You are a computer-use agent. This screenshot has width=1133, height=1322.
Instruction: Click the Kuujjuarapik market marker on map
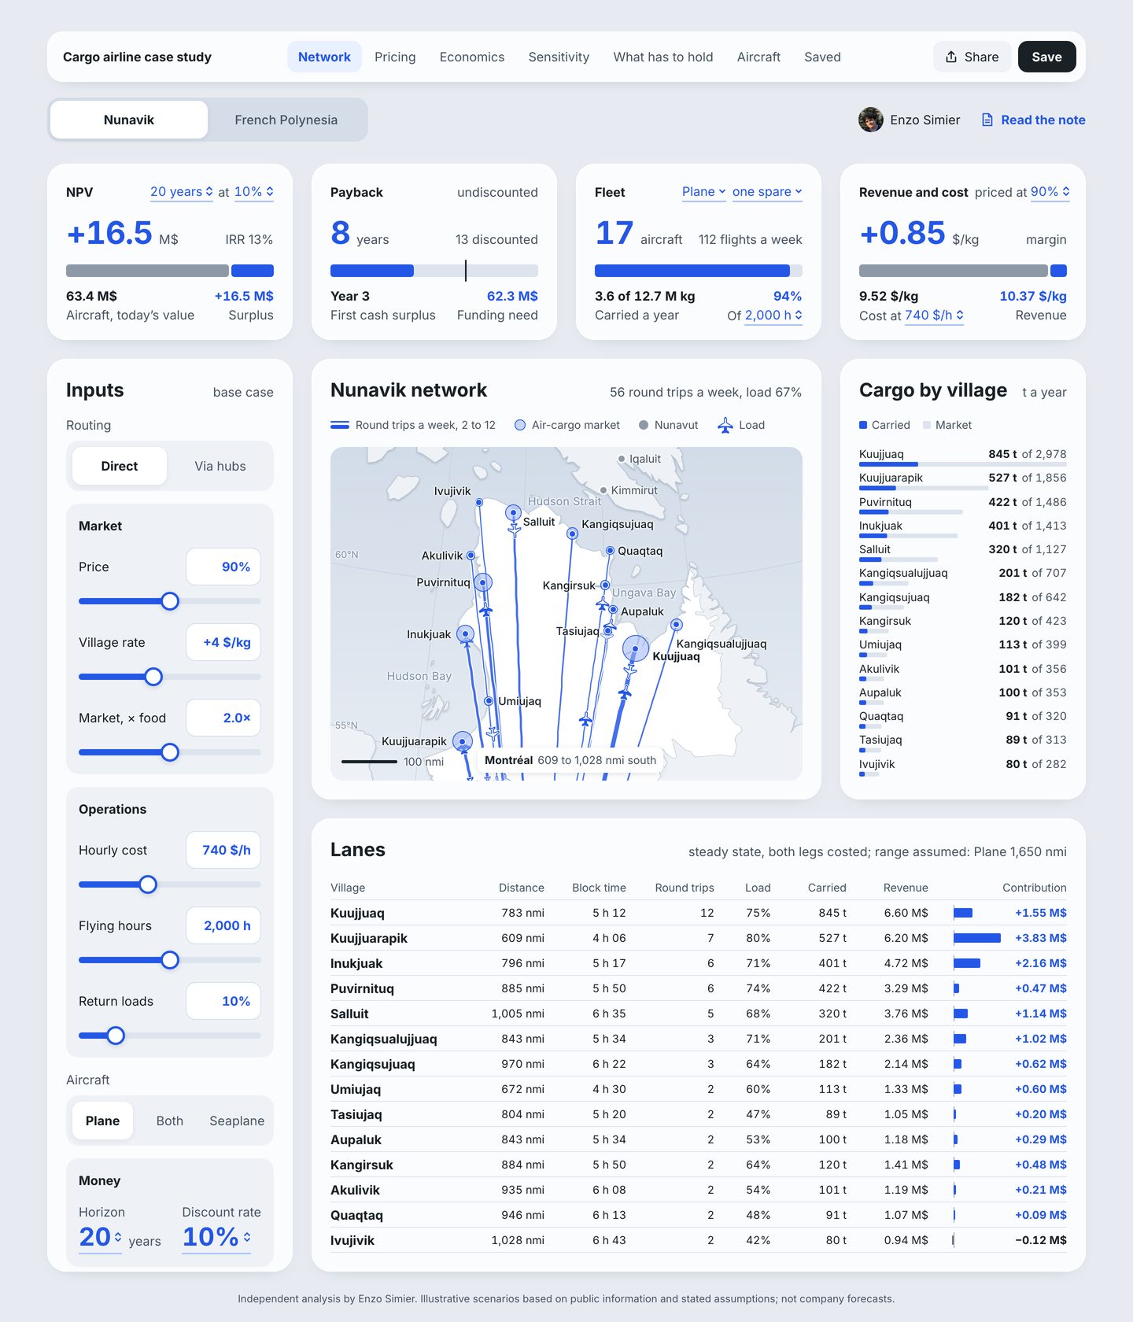pyautogui.click(x=463, y=740)
